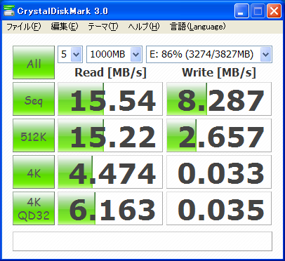Image resolution: width=285 pixels, height=261 pixels.
Task: Start the 512K benchmark test
Action: point(34,135)
